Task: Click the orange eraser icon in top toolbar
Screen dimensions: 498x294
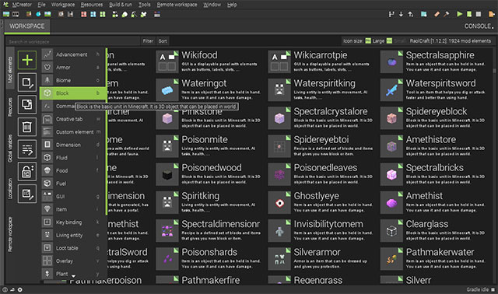Action: (437, 14)
